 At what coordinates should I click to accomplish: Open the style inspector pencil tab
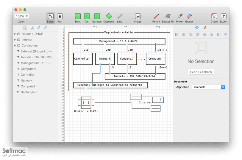205,28
